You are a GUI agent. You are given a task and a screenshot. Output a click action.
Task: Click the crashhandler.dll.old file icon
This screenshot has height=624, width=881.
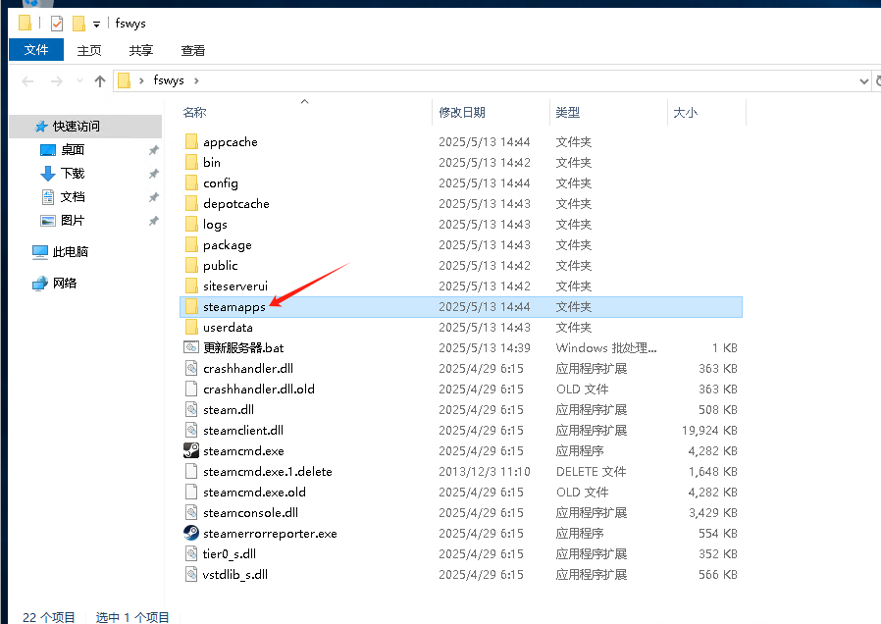191,389
